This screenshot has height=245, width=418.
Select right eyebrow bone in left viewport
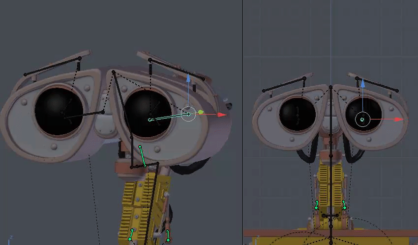click(x=177, y=70)
